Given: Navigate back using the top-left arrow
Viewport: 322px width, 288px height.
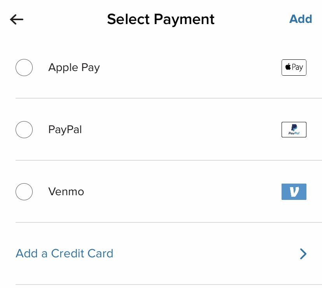Looking at the screenshot, I should (16, 19).
